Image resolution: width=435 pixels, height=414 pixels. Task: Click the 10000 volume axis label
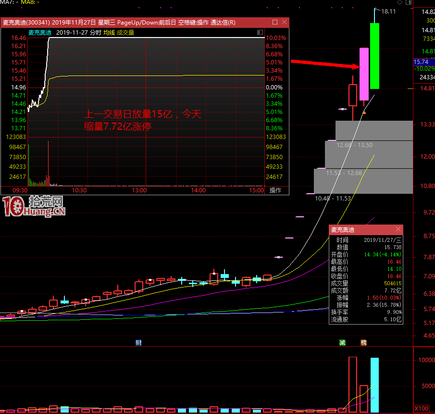tap(426, 360)
